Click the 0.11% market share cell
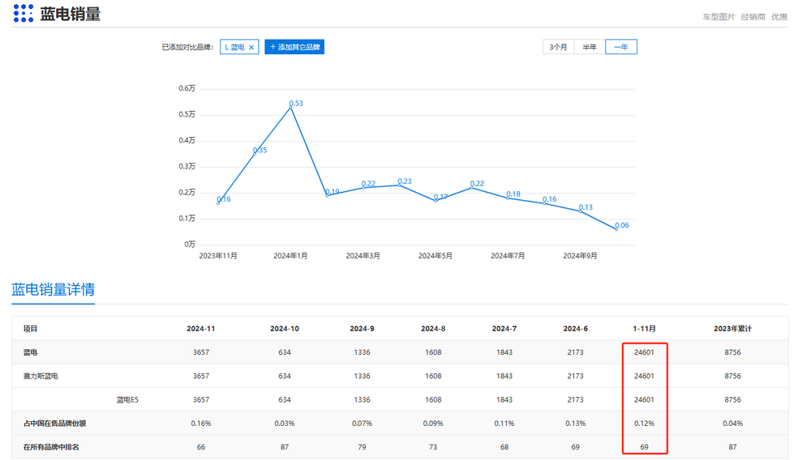 (x=504, y=424)
